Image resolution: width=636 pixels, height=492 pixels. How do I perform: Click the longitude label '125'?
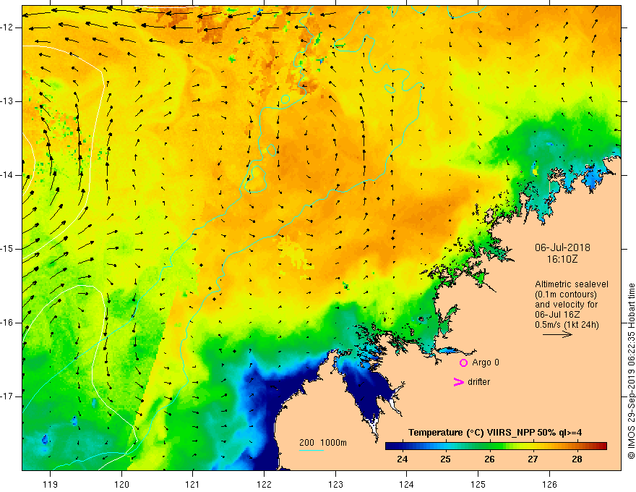coord(478,484)
